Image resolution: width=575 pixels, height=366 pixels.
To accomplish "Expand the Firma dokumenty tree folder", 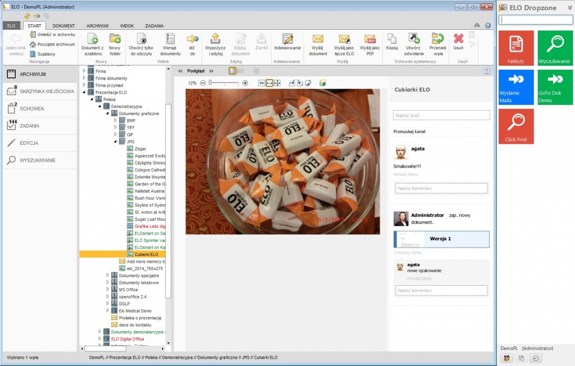I will pyautogui.click(x=84, y=78).
